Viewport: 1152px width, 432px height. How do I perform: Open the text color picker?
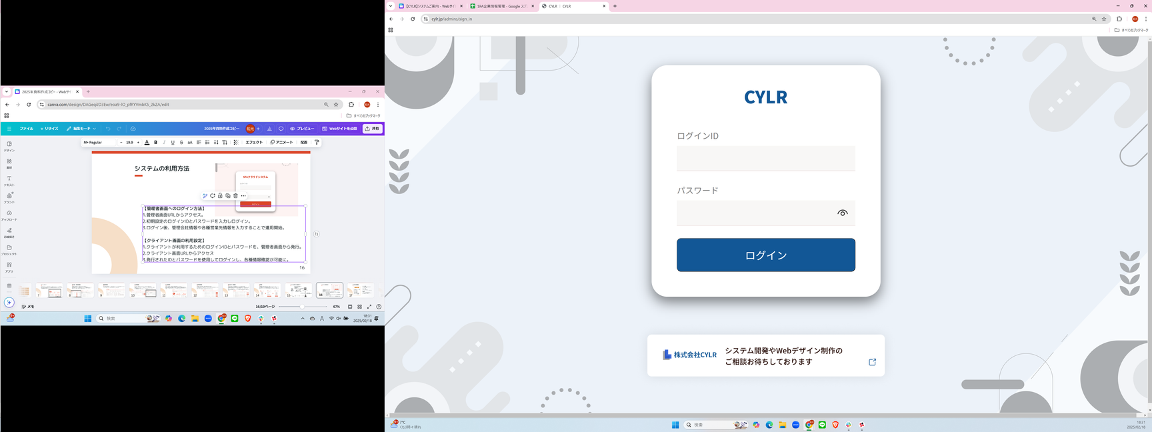(147, 142)
